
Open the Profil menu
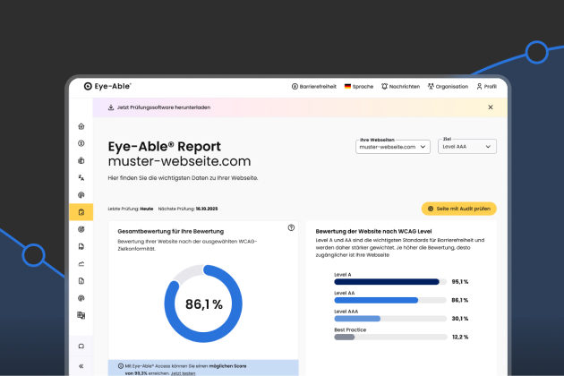pyautogui.click(x=486, y=86)
